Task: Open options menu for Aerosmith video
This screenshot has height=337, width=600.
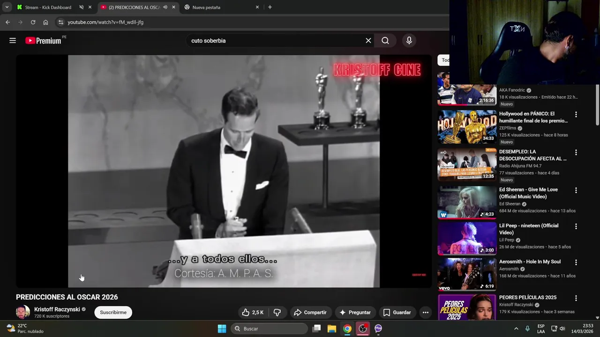Action: point(576,262)
